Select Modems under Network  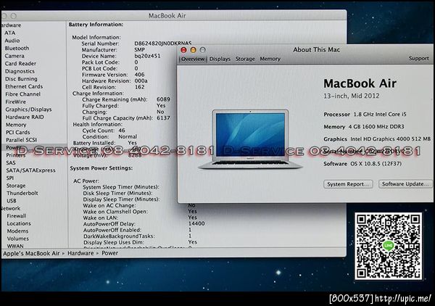point(17,231)
